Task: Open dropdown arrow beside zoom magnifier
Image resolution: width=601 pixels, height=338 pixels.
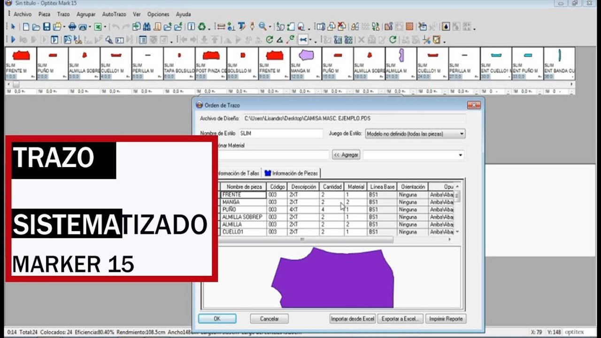Action: [x=270, y=27]
